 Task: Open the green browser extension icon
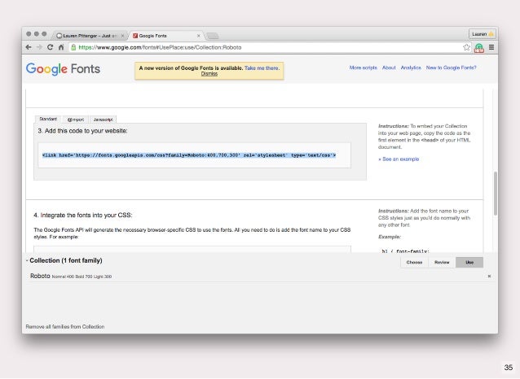point(479,48)
